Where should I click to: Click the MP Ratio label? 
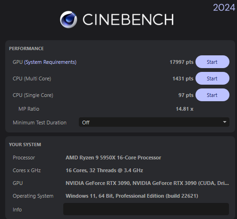coord(29,109)
